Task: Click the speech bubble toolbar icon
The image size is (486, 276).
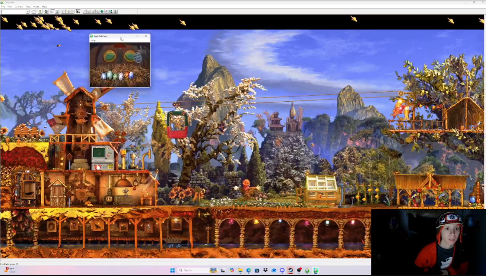Action: (34, 11)
